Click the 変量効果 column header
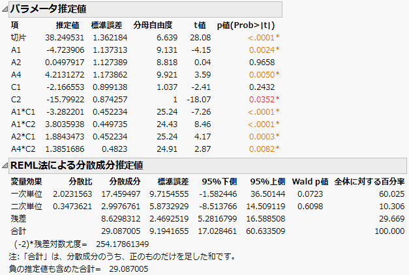 [26, 182]
